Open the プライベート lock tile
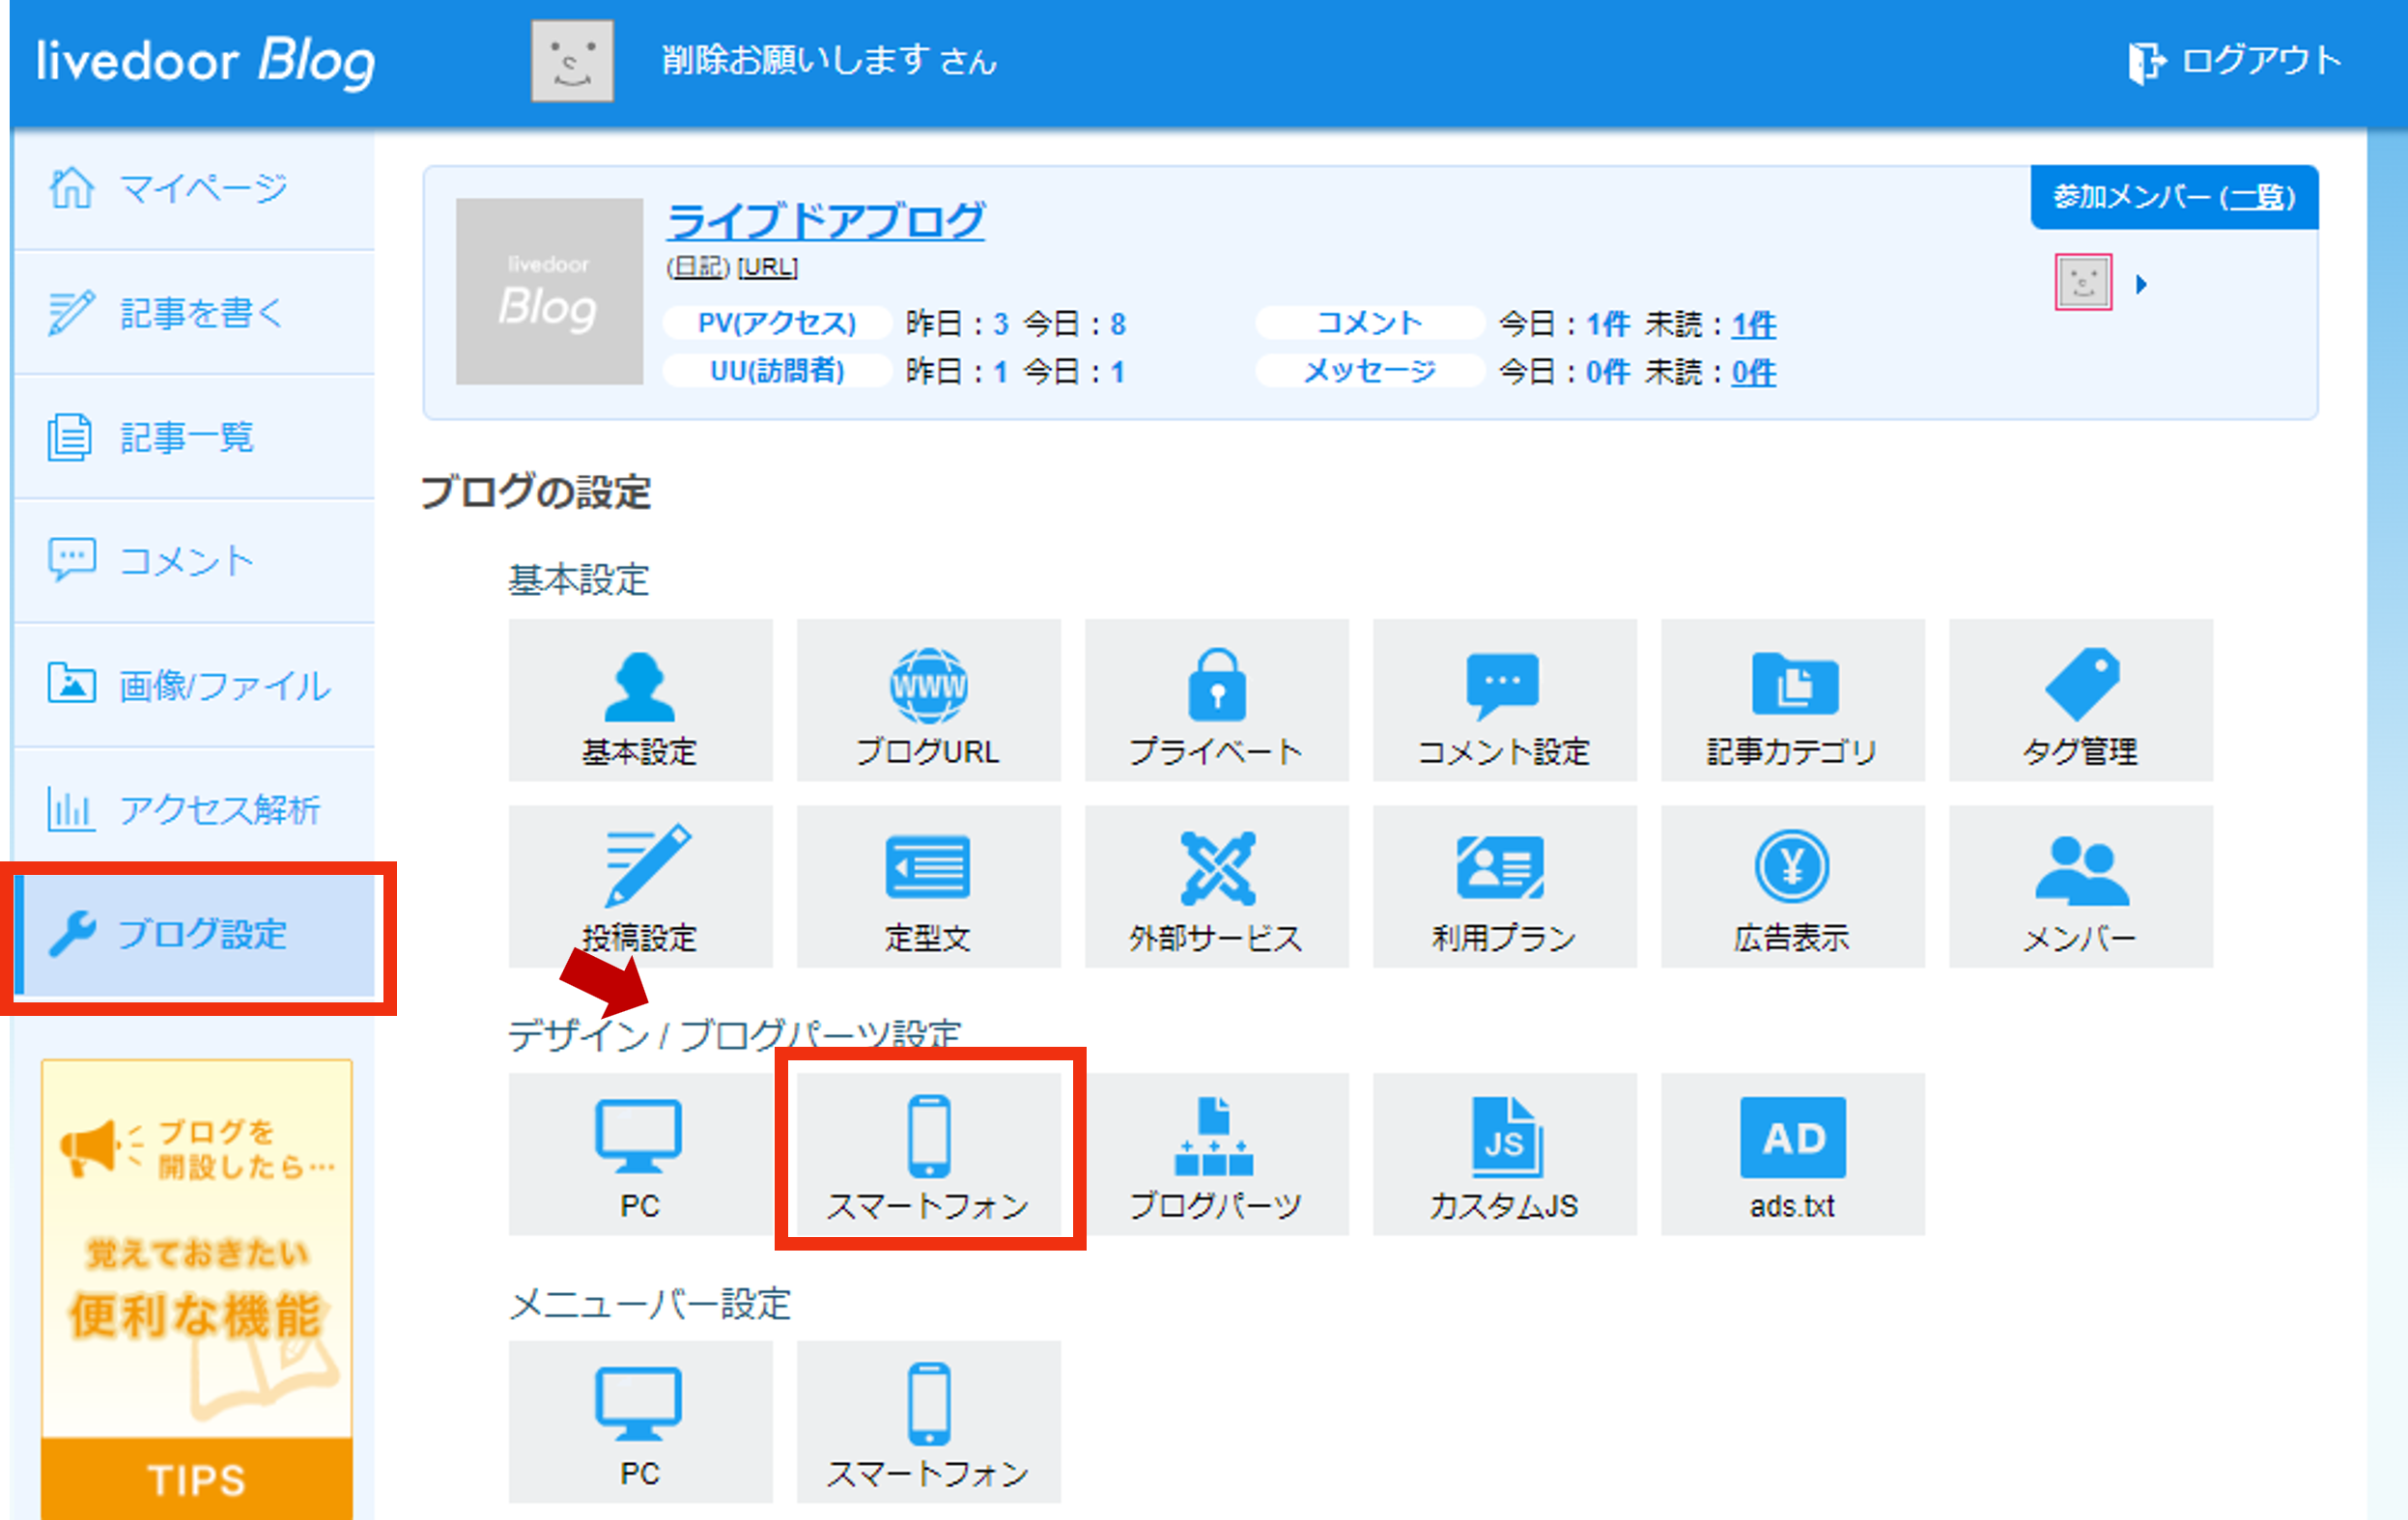2408x1520 pixels. click(x=1216, y=700)
